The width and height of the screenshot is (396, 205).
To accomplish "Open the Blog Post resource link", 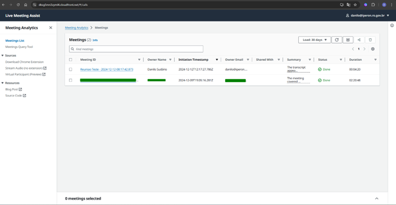I will (x=14, y=89).
